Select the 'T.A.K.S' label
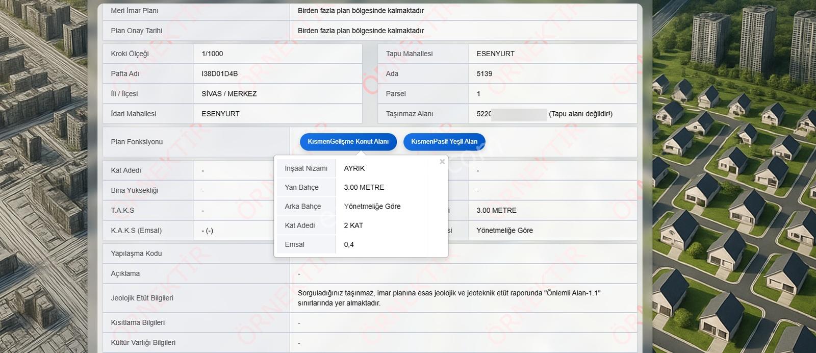This screenshot has width=816, height=353. pos(122,210)
